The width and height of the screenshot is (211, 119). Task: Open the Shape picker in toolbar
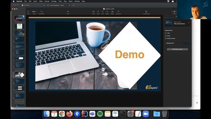107,13
